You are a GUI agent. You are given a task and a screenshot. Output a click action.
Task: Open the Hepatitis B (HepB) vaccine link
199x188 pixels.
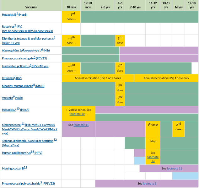(x=19, y=15)
